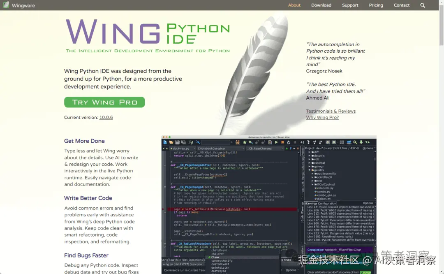Click the 'Get More Done' heading
Viewport: 444px width, 274px height.
click(84, 141)
